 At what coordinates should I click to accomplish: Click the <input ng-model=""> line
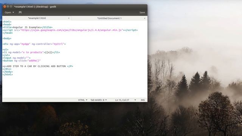16,58
